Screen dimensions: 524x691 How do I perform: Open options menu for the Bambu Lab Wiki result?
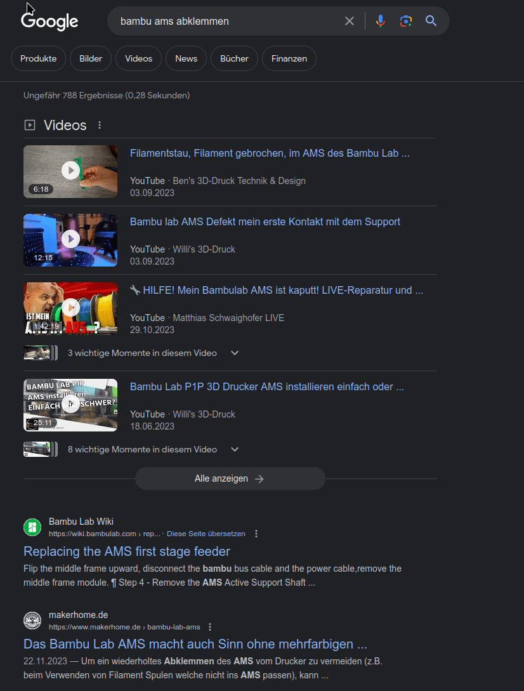click(x=256, y=534)
